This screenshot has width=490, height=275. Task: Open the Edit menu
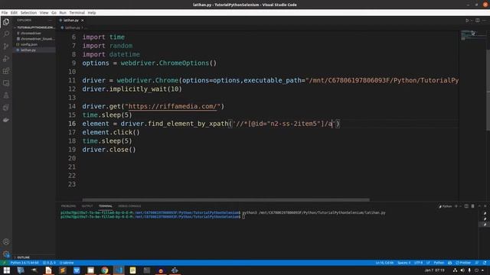pyautogui.click(x=14, y=13)
